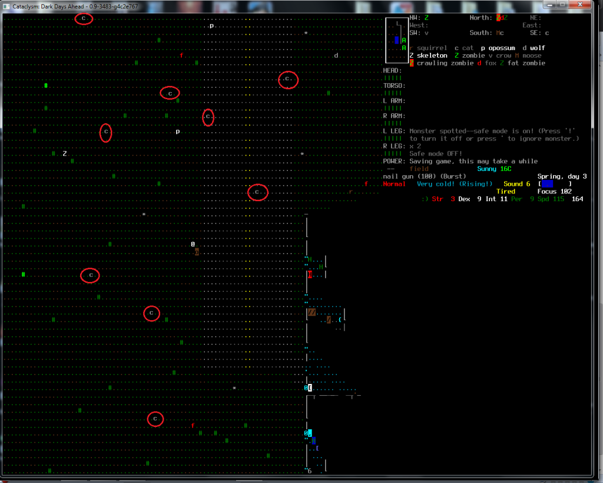Click the 'Sound 6' indicator
603x483 pixels.
517,184
